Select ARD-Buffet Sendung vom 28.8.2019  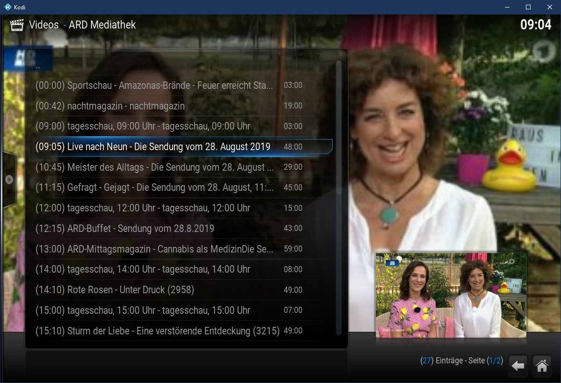(179, 229)
